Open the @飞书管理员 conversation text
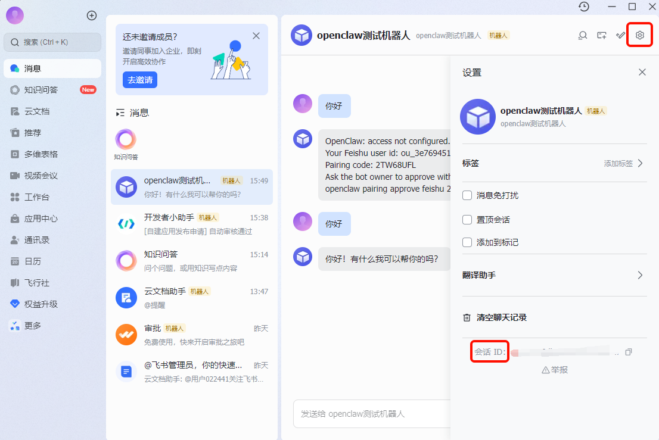The height and width of the screenshot is (440, 659). [192, 372]
